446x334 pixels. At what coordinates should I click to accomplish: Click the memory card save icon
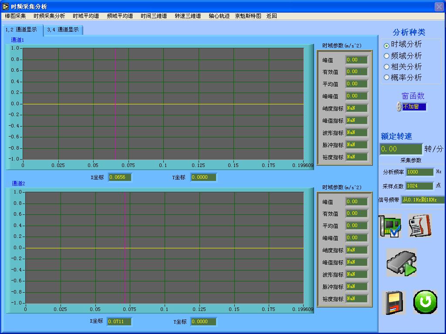[394, 303]
